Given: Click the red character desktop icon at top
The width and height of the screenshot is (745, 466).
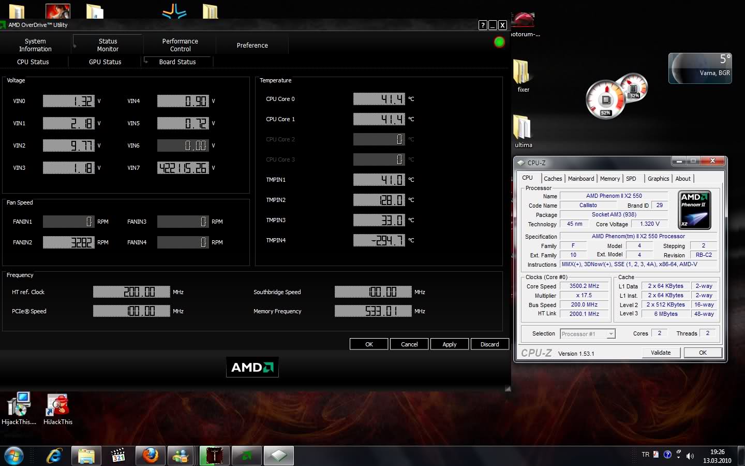Looking at the screenshot, I should [58, 11].
